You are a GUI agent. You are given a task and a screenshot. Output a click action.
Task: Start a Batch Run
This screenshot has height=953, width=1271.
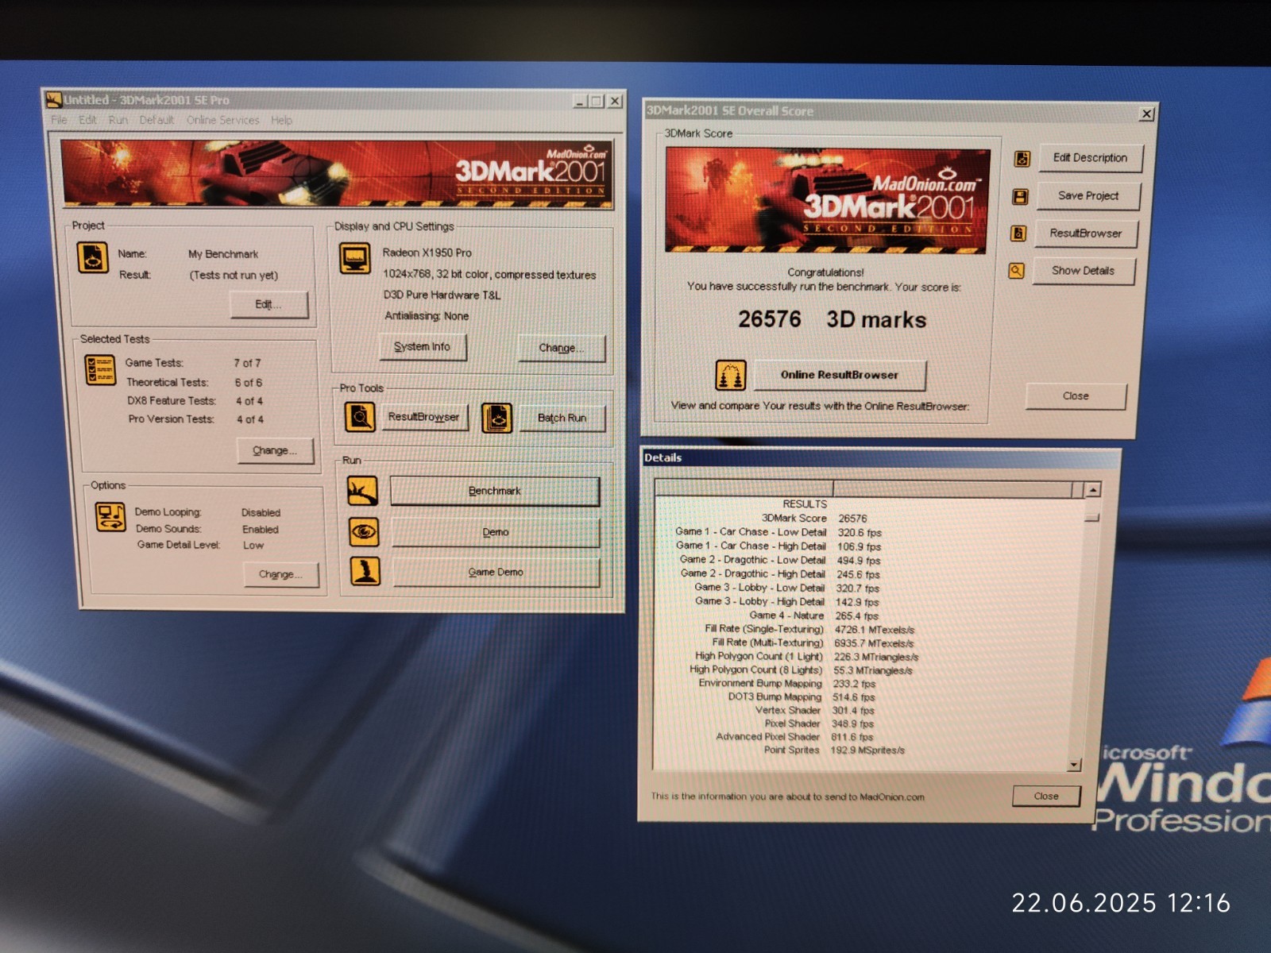point(562,418)
